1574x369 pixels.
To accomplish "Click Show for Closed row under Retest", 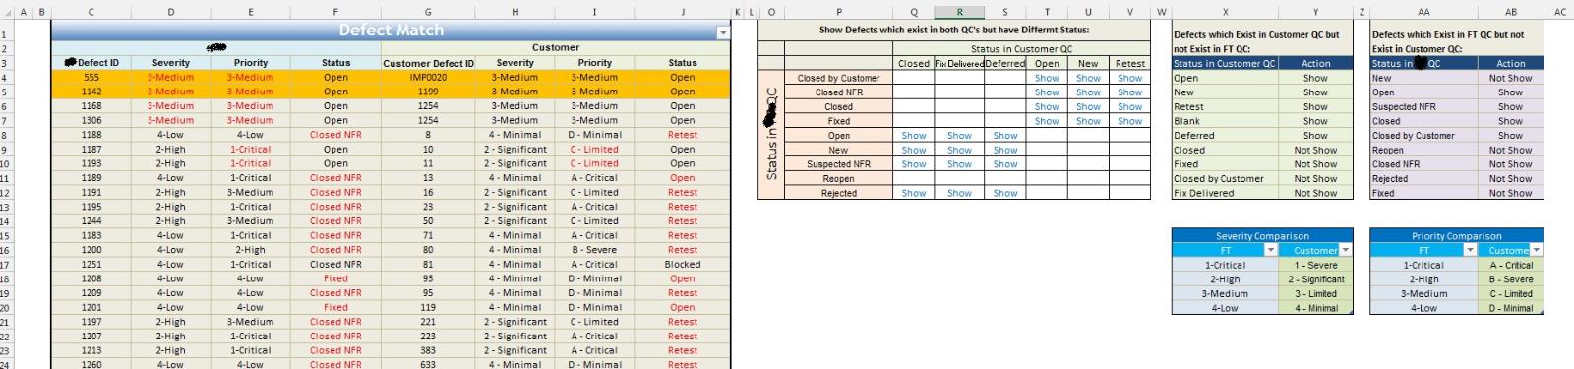I will [x=1130, y=106].
